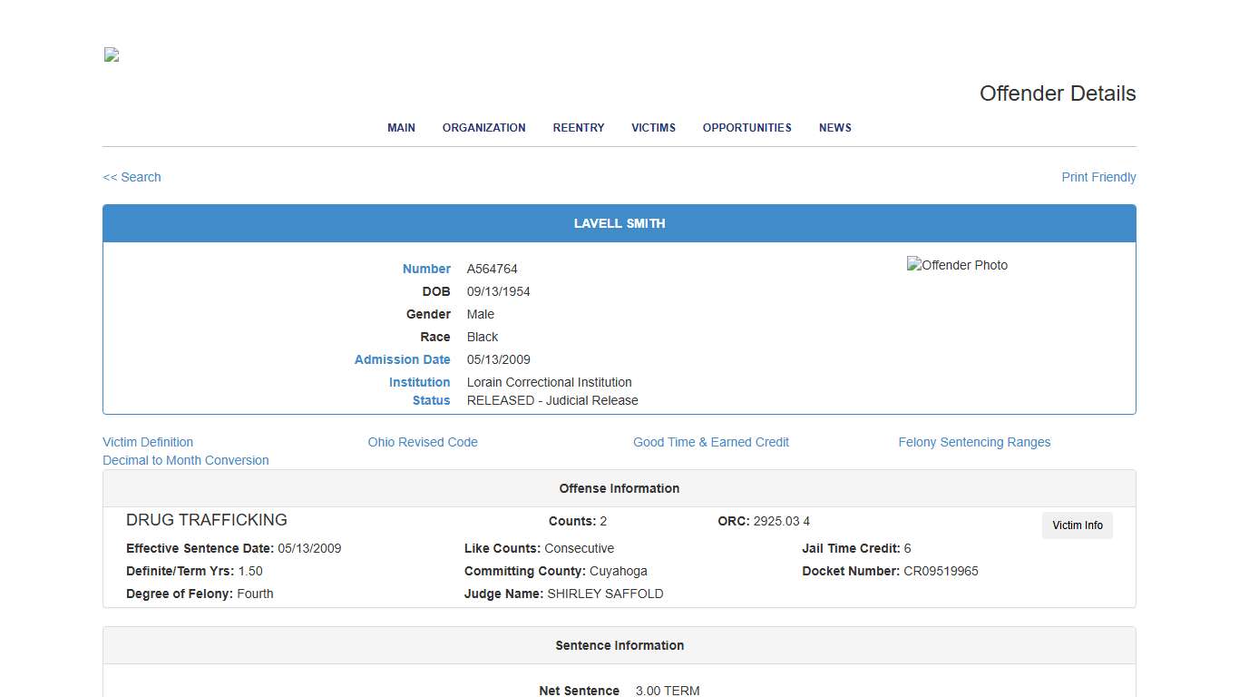Open the Admission Date explanation link
Image resolution: width=1239 pixels, height=697 pixels.
pos(403,359)
